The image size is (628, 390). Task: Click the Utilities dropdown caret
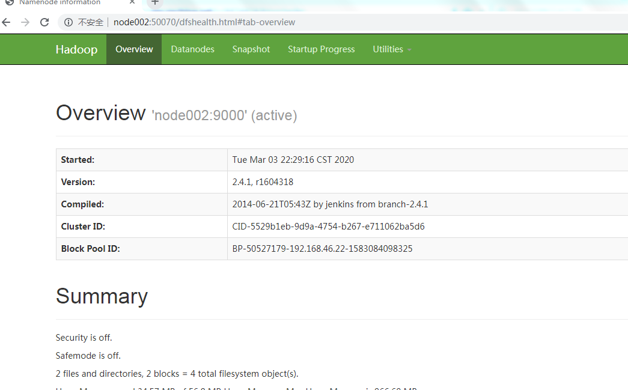(x=409, y=50)
